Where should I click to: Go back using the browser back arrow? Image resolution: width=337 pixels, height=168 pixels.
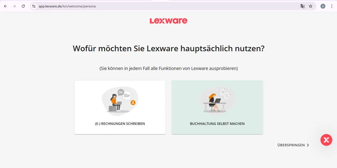[6, 6]
